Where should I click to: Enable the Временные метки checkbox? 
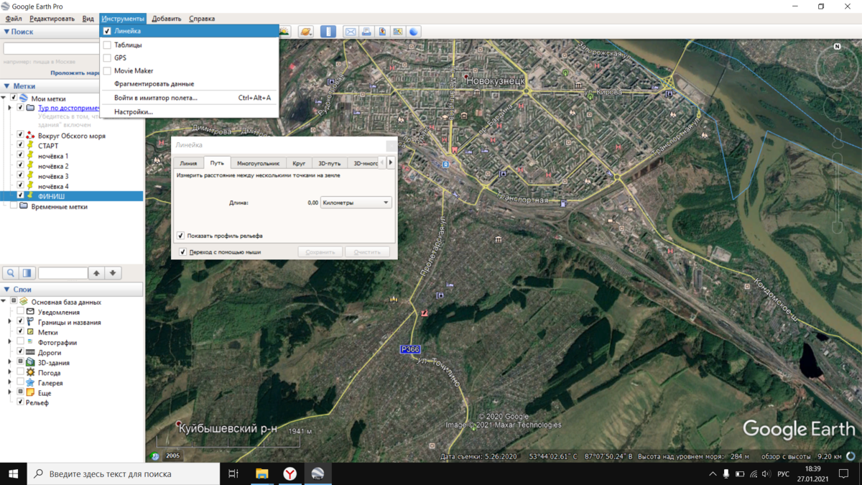pyautogui.click(x=13, y=206)
